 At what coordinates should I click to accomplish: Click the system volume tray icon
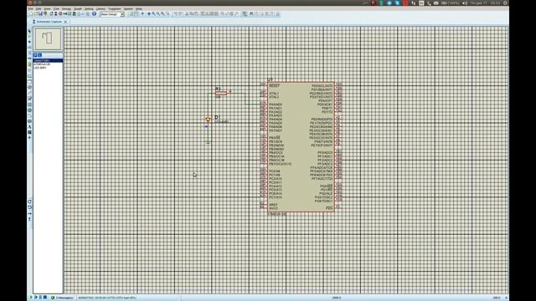(465, 3)
